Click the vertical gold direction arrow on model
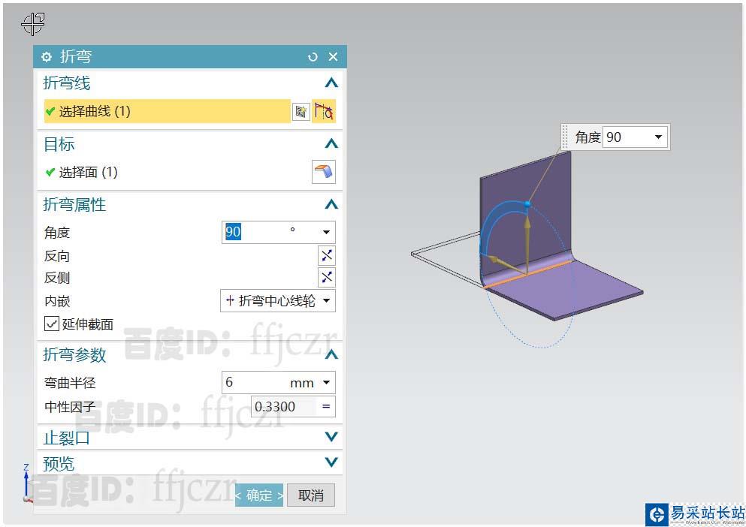746x527 pixels. point(527,242)
